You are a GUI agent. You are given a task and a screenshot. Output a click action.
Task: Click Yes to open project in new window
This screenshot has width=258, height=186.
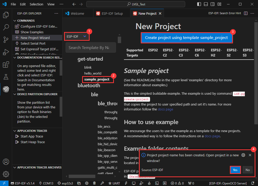point(235,170)
